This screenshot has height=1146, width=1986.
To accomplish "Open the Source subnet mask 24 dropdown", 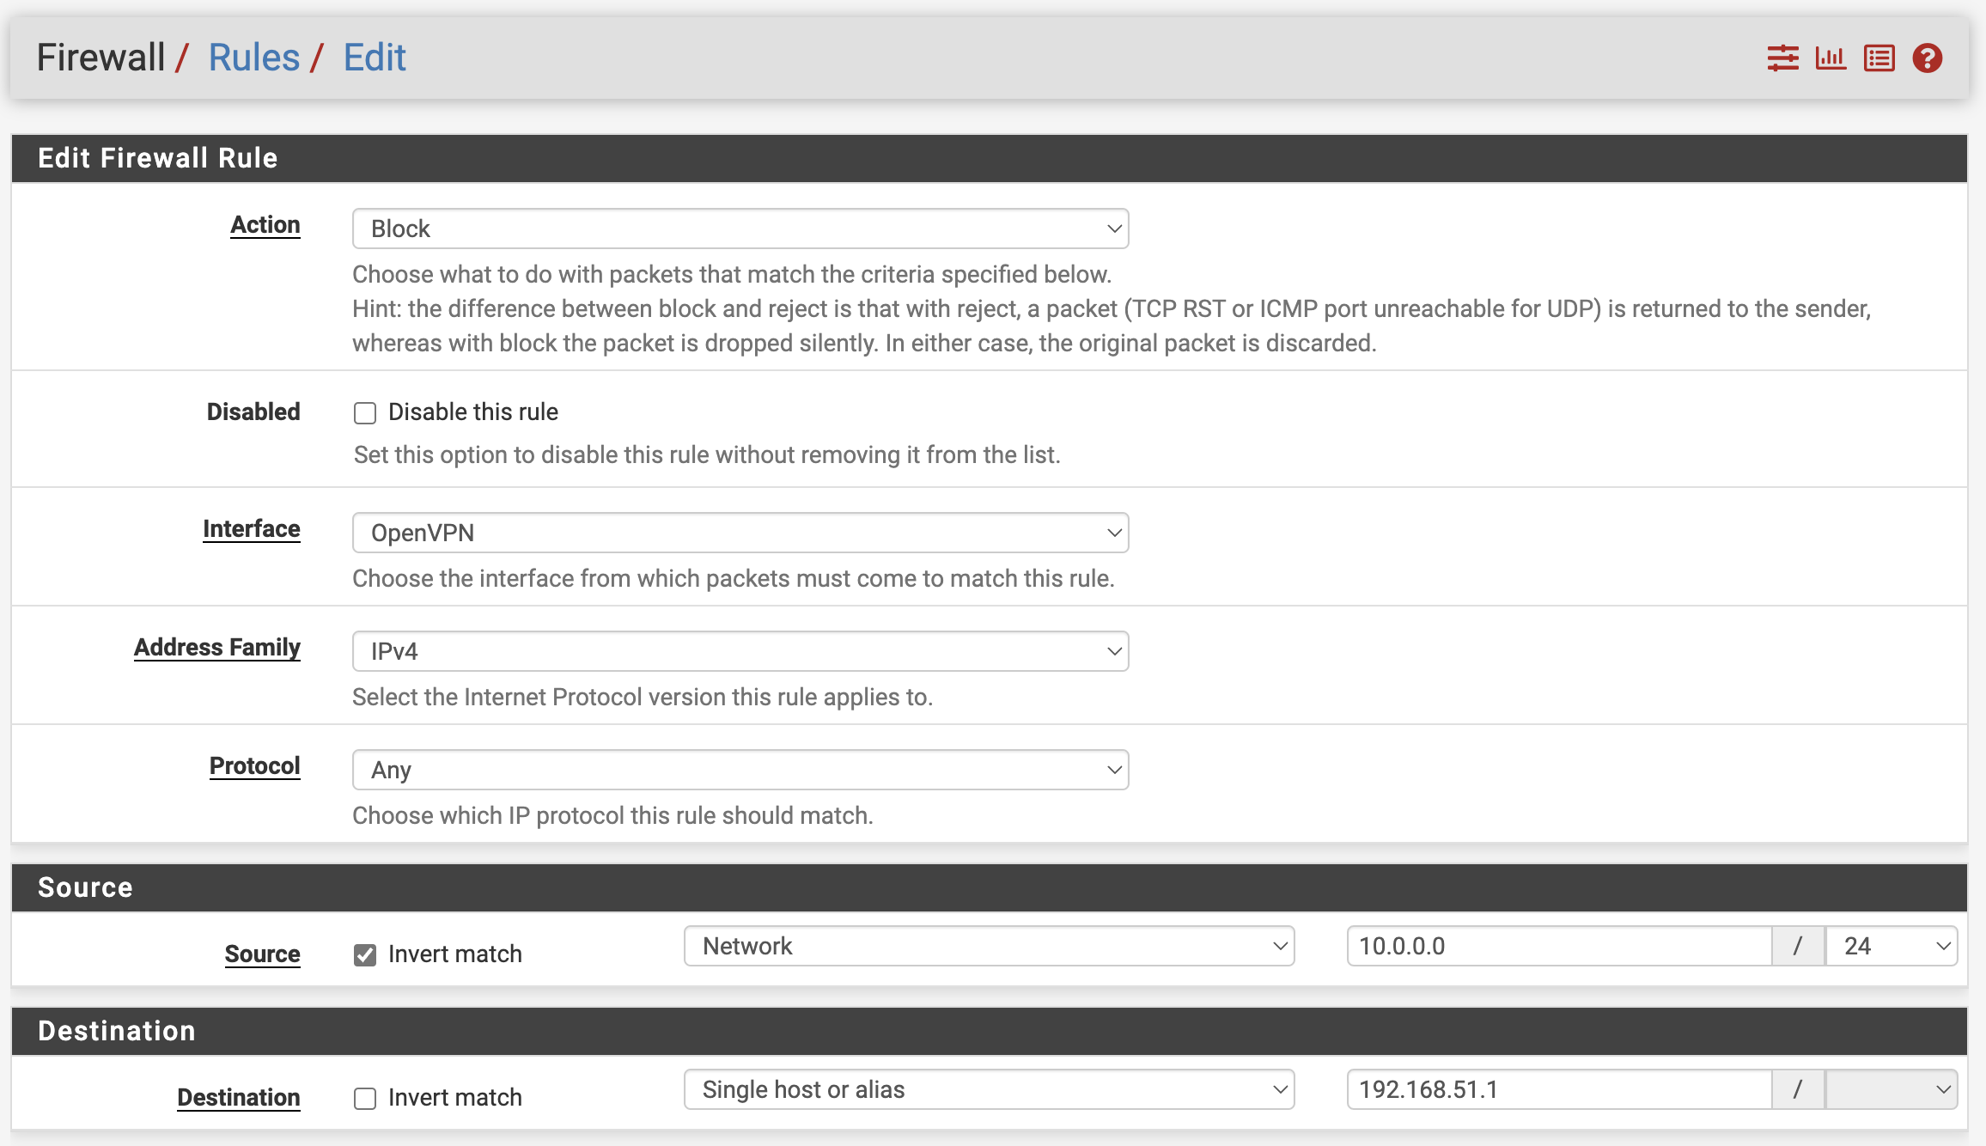I will pos(1891,946).
